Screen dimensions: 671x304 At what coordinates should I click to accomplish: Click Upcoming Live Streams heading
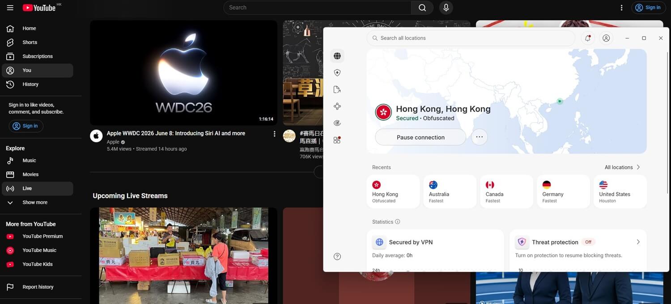coord(130,196)
